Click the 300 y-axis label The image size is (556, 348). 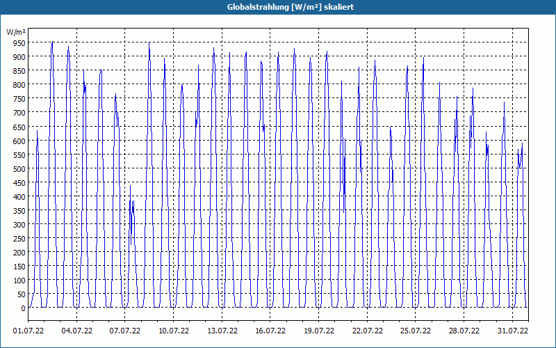pos(19,225)
